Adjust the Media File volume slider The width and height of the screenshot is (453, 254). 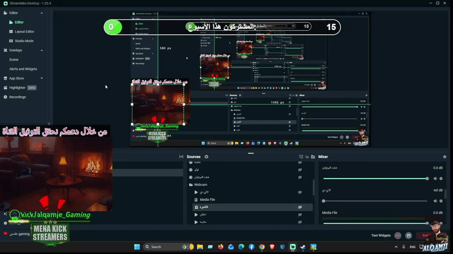[x=375, y=223]
